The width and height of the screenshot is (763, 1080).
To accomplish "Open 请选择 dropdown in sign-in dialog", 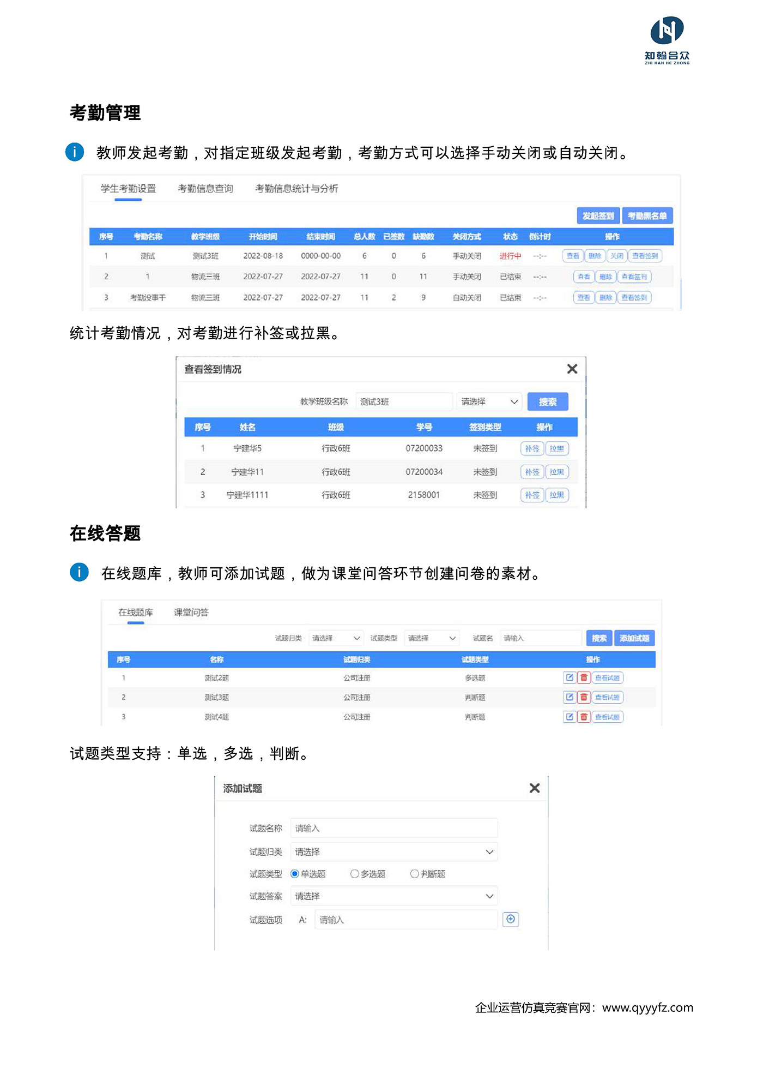I will coord(489,402).
